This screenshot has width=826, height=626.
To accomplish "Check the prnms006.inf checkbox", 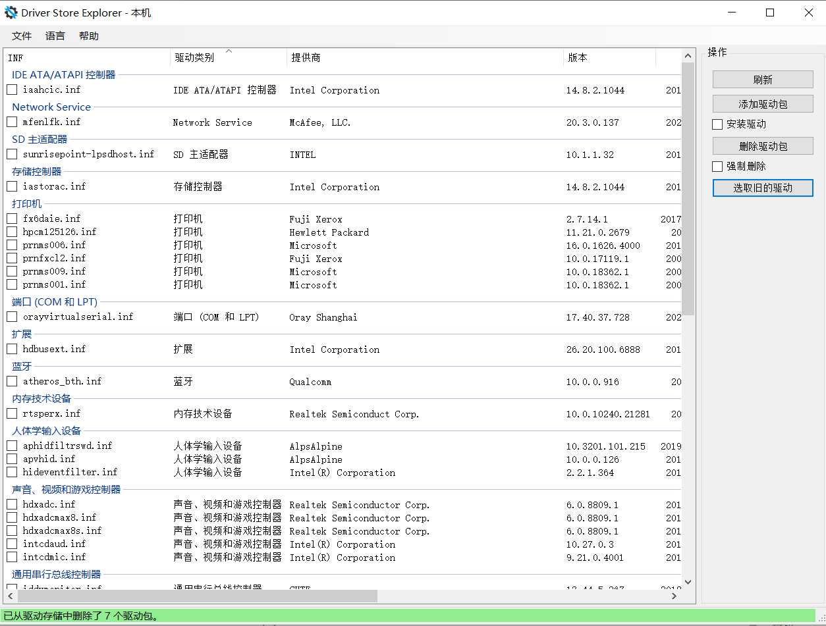I will click(12, 245).
